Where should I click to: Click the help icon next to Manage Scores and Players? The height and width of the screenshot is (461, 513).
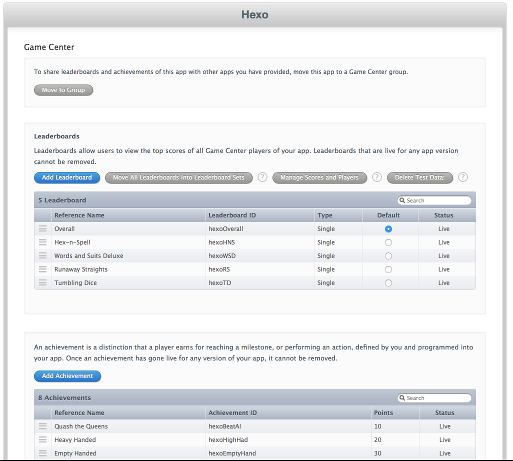(x=376, y=177)
